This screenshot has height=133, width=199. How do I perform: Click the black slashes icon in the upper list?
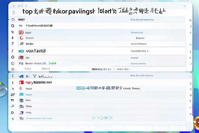point(21,44)
